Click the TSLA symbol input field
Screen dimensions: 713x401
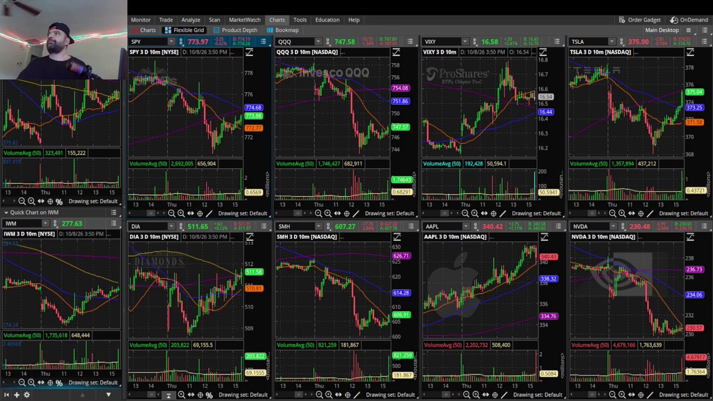[x=588, y=42]
